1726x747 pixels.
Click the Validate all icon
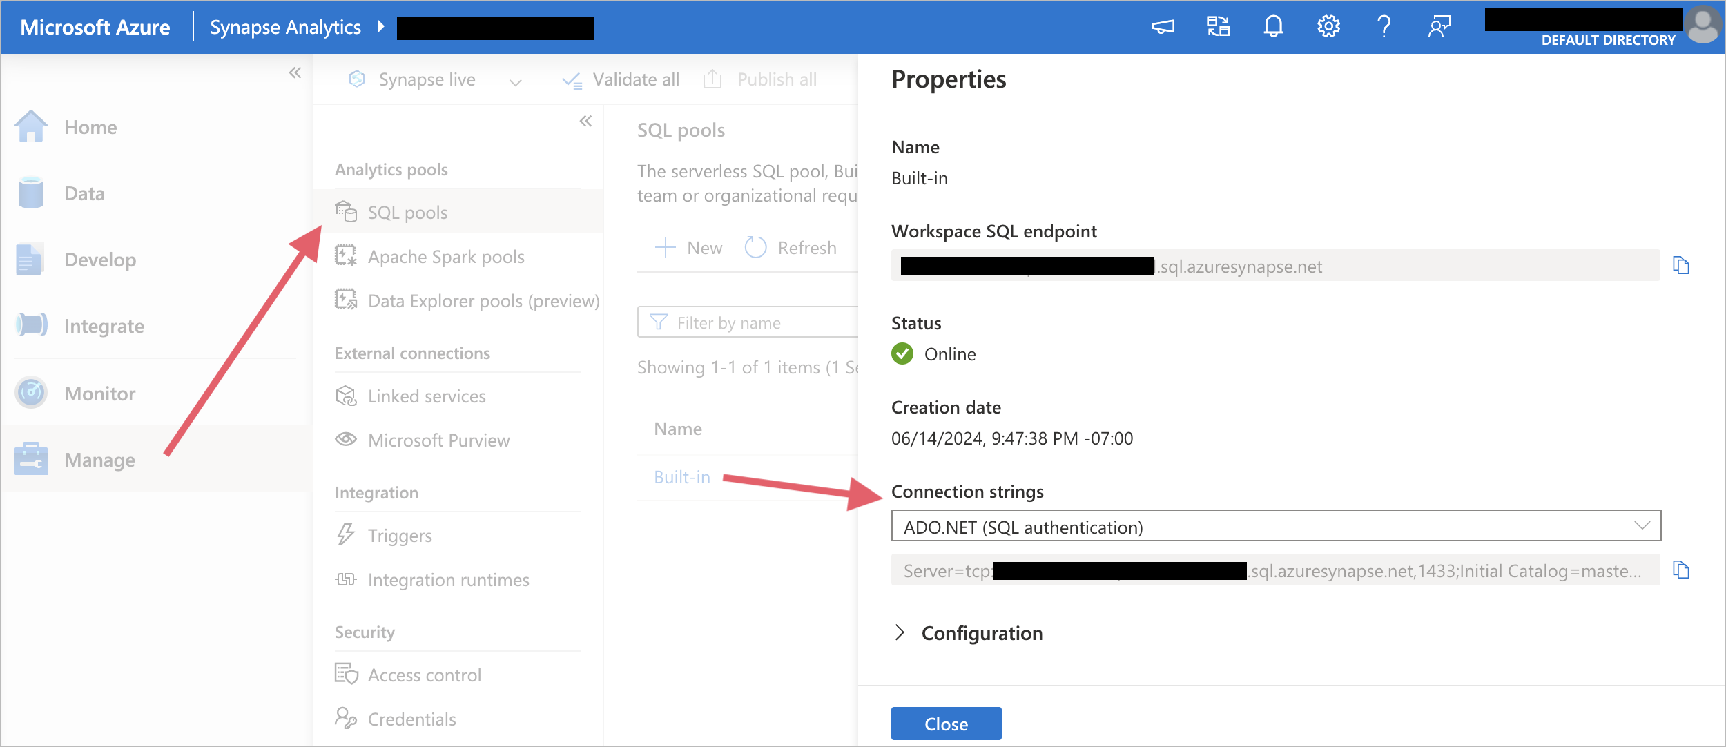tap(572, 80)
